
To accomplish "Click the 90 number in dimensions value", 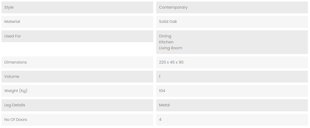I will 181,62.
